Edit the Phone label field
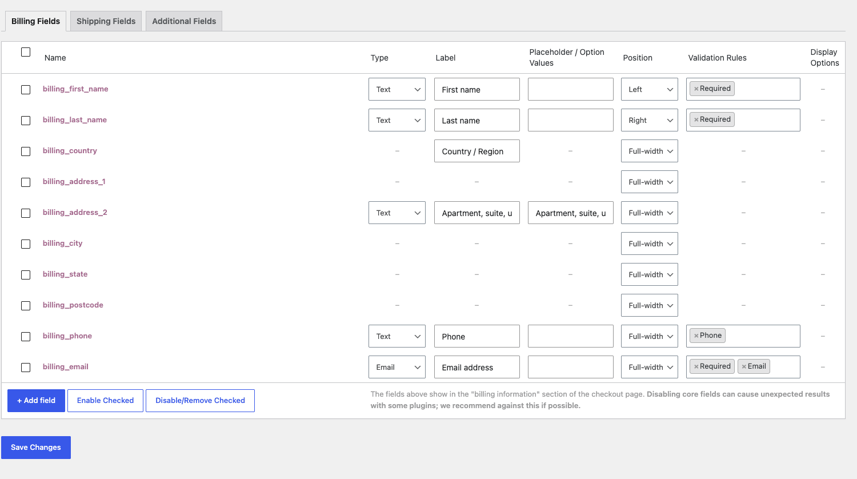The image size is (857, 479). 477,336
